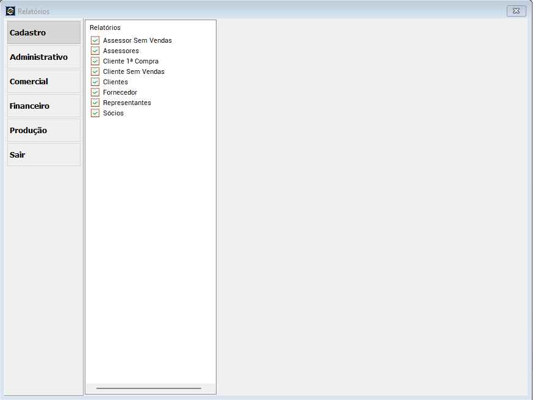Viewport: 533px width, 400px height.
Task: Open the Sócios report
Action: [x=114, y=113]
